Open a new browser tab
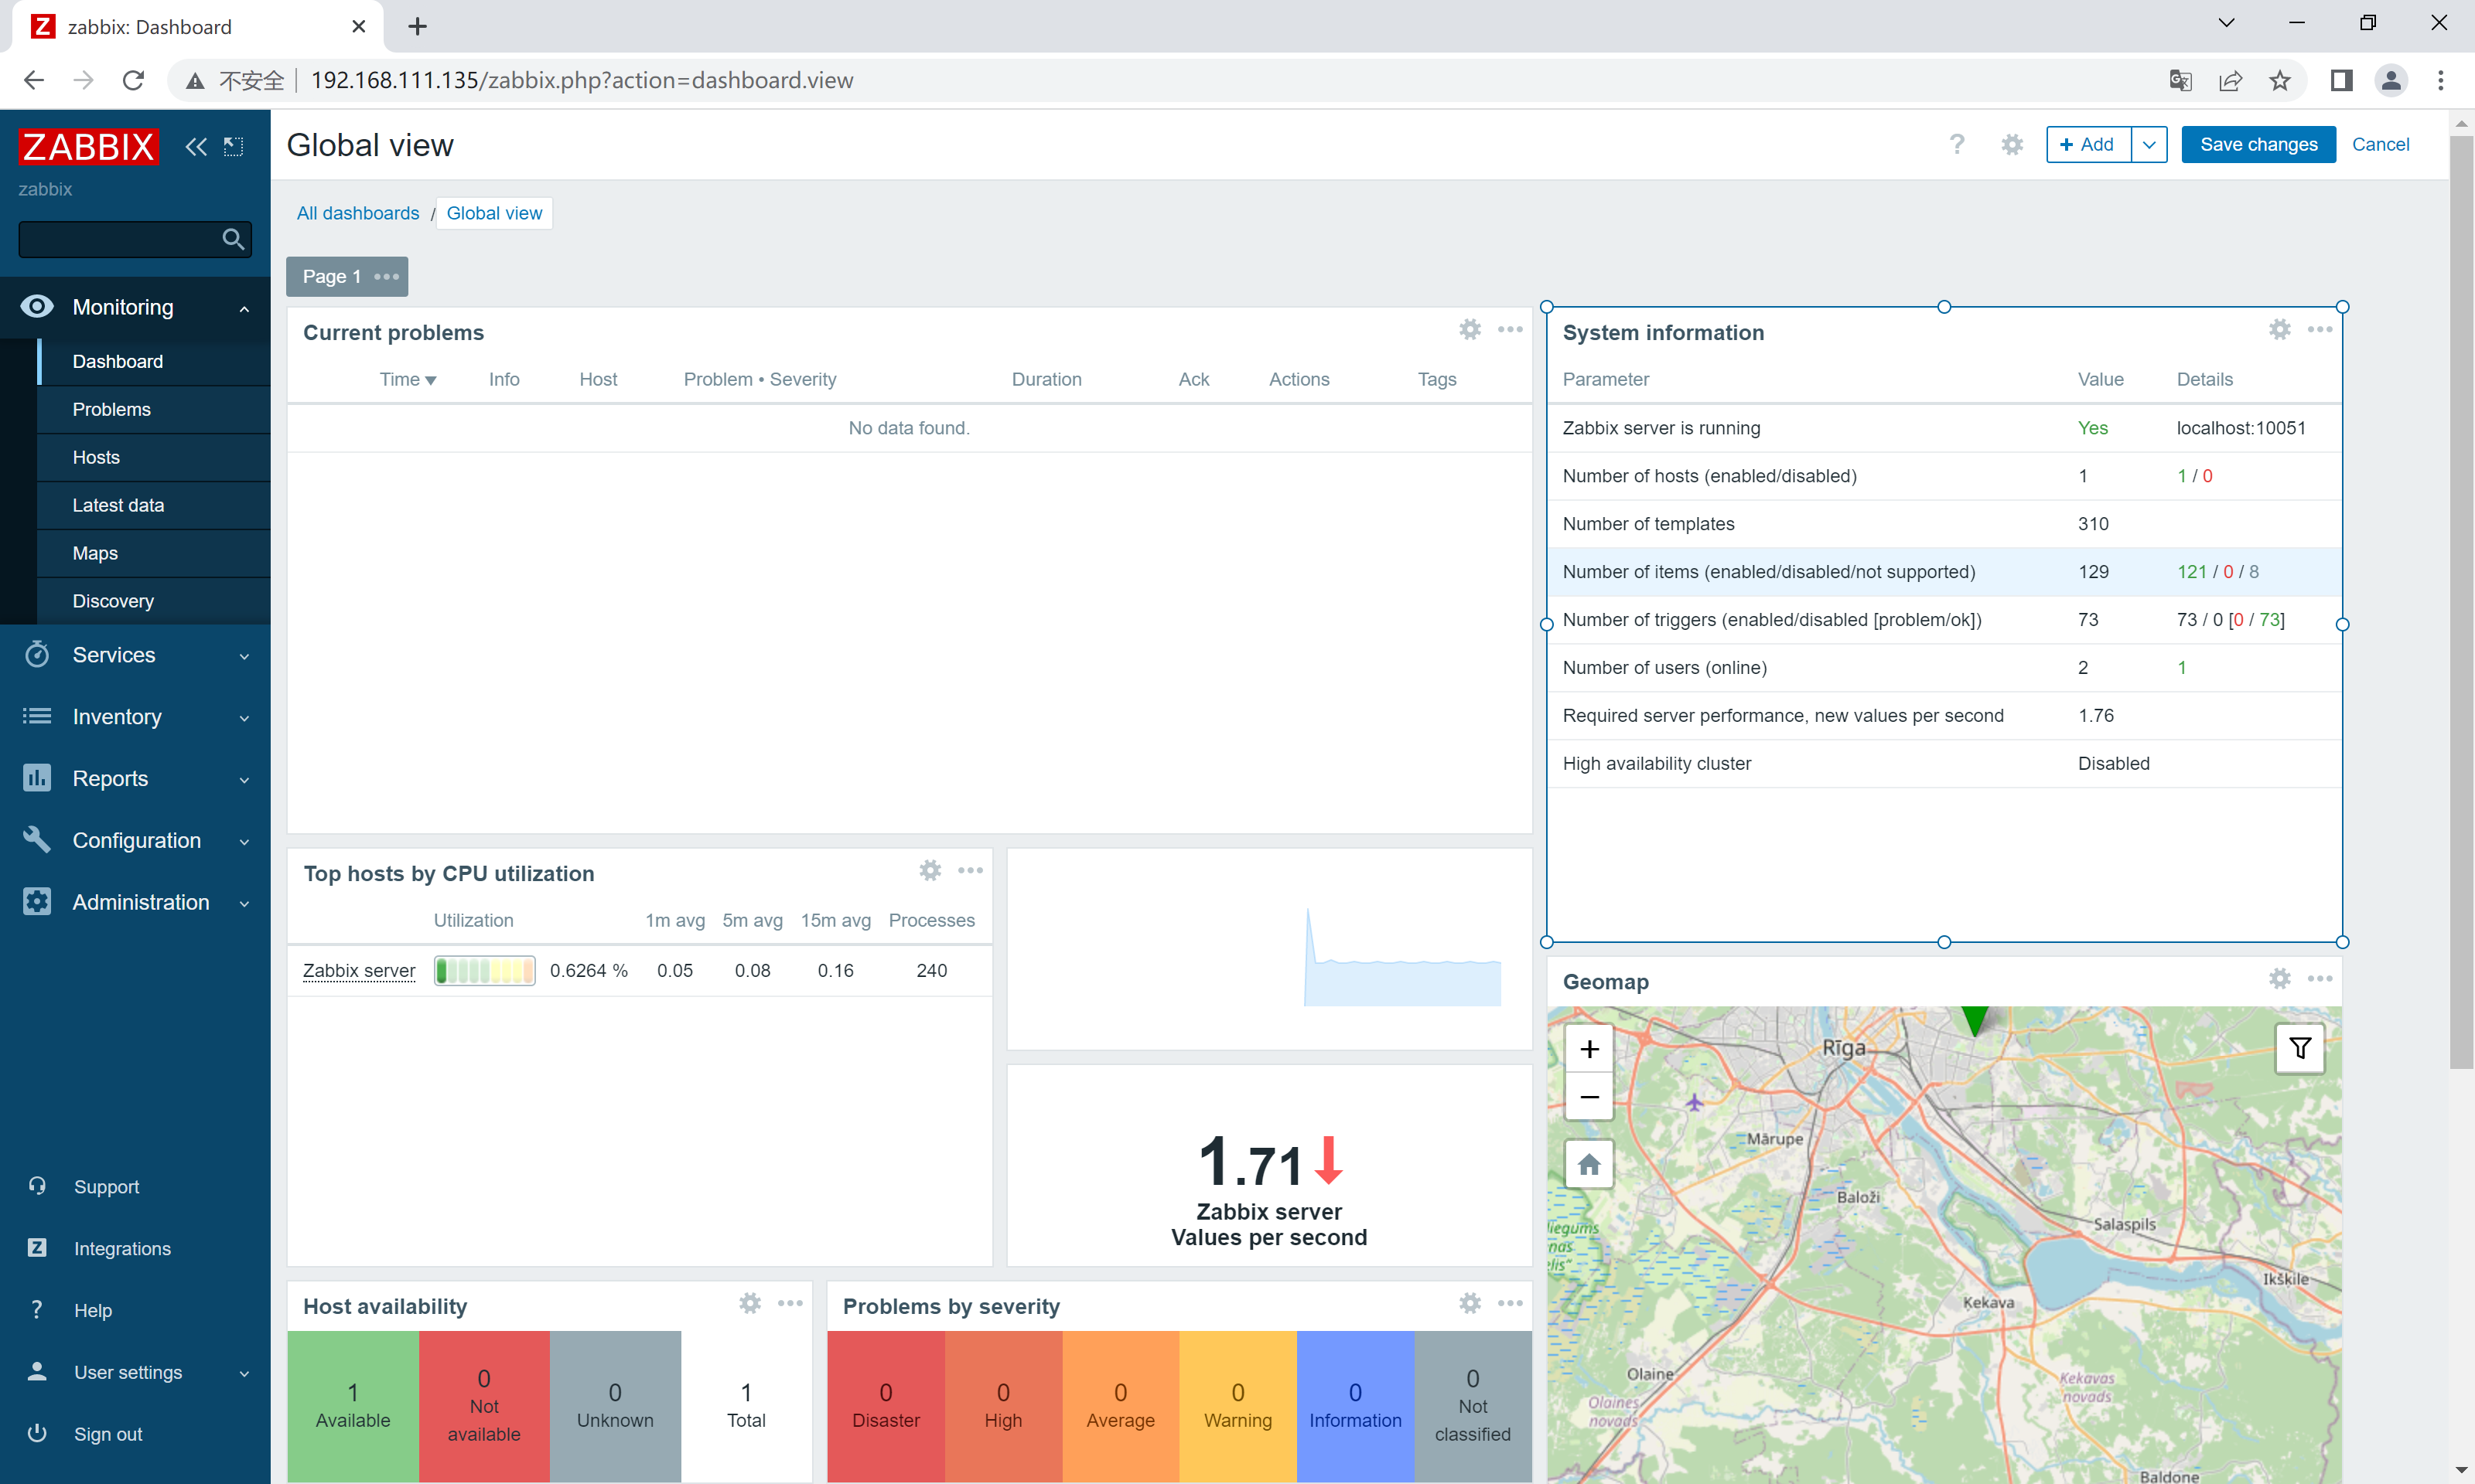Image resolution: width=2475 pixels, height=1484 pixels. [x=417, y=27]
